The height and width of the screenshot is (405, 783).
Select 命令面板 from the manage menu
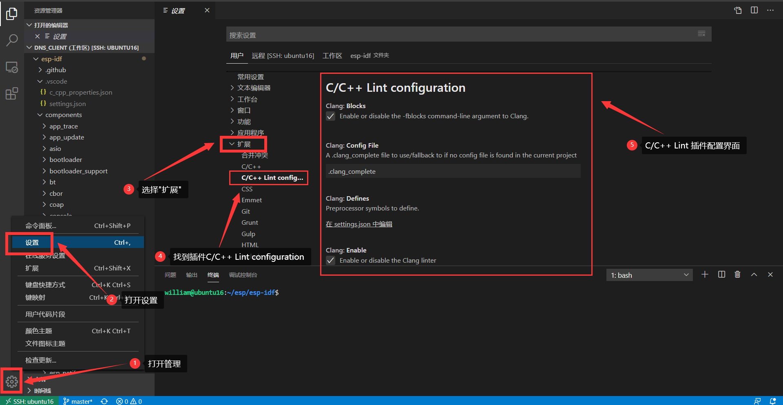click(78, 226)
